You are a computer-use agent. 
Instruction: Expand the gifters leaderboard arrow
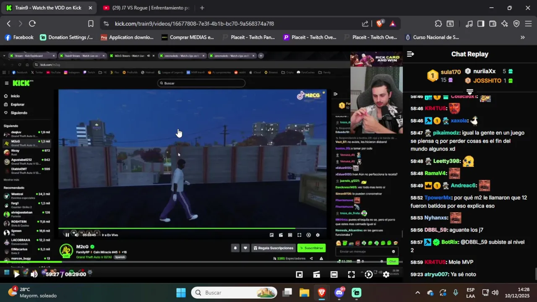tap(470, 91)
